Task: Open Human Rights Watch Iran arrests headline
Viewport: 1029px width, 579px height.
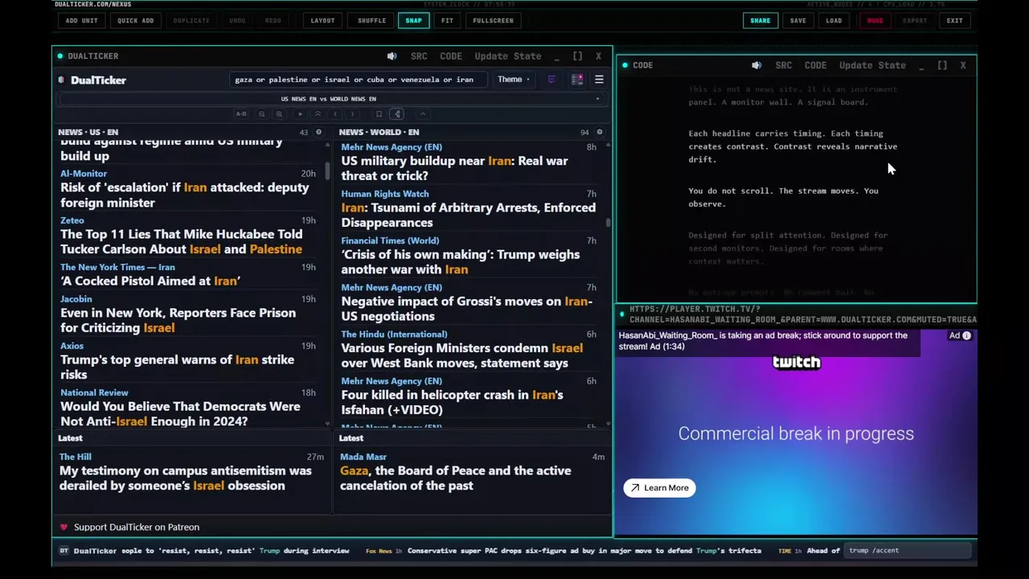Action: (468, 216)
